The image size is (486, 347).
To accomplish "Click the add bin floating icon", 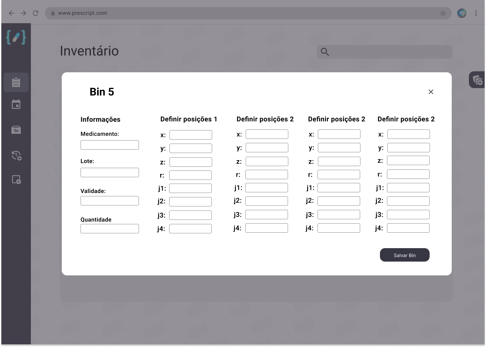I will click(x=478, y=80).
